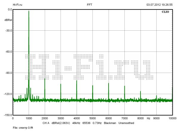Select the dBRel Y-axis unit label
The width and height of the screenshot is (179, 134).
[x=8, y=20]
